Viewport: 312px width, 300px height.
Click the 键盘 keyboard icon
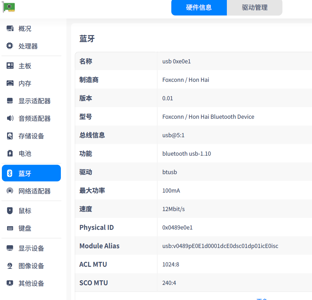[10, 228]
